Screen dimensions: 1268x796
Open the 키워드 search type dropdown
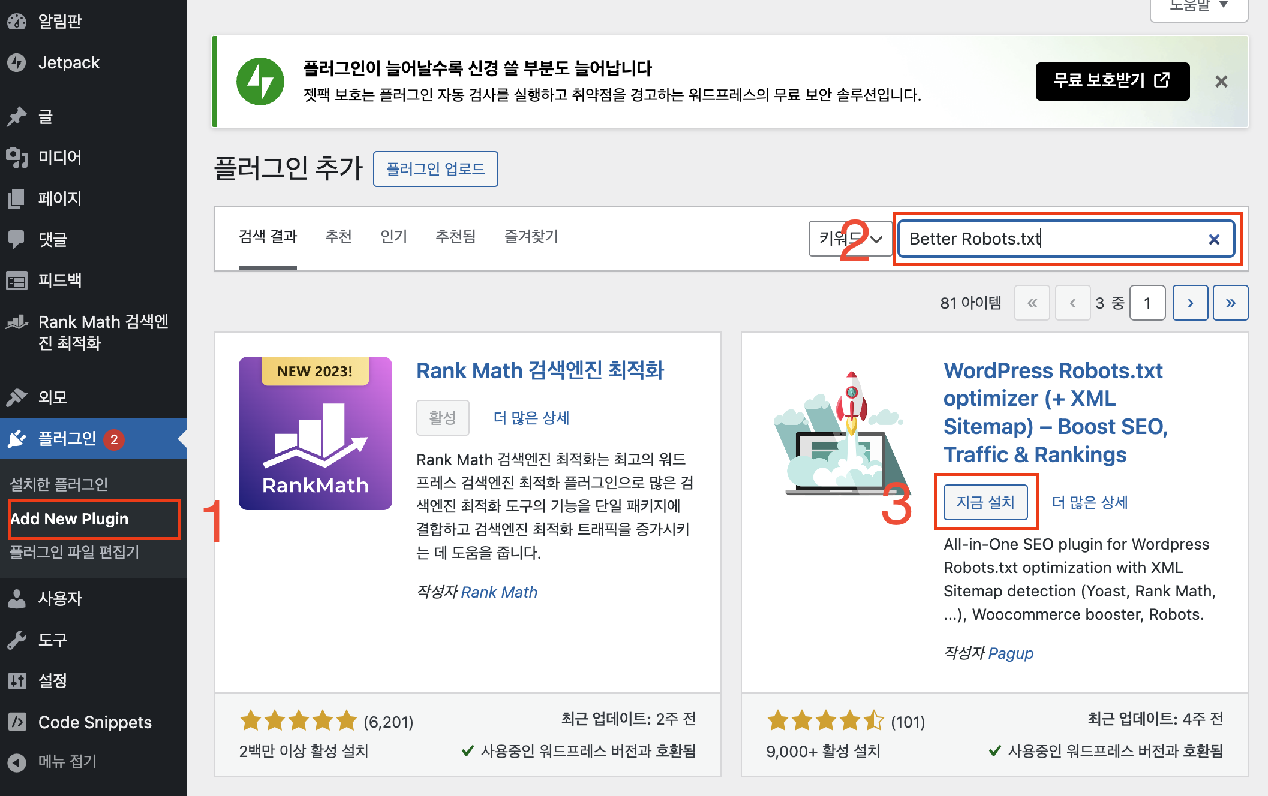coord(850,239)
